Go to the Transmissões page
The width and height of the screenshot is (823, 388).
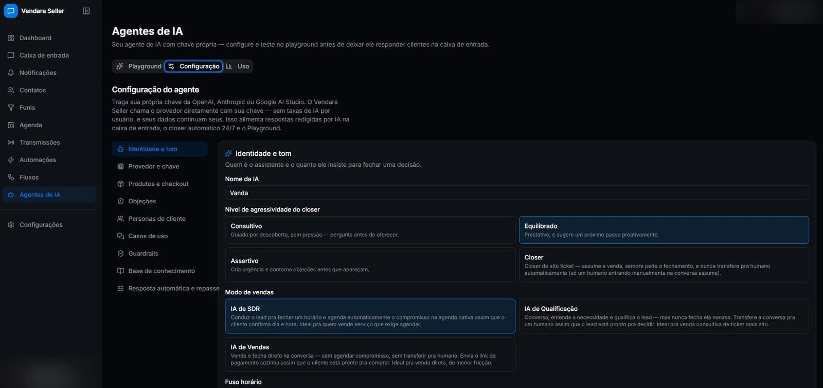pyautogui.click(x=49, y=143)
